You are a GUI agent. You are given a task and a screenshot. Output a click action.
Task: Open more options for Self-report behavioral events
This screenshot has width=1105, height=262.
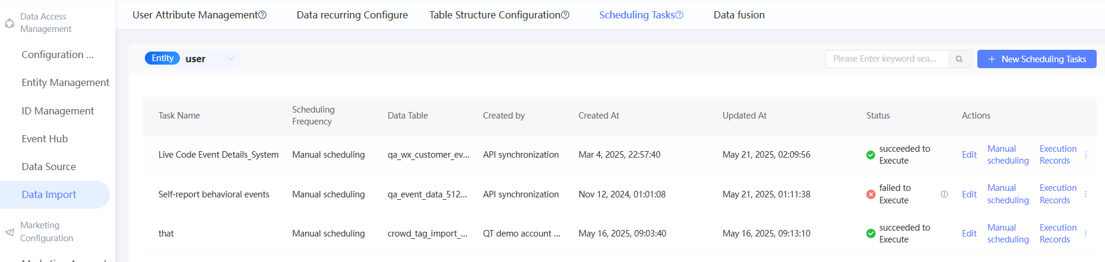pyautogui.click(x=1086, y=194)
